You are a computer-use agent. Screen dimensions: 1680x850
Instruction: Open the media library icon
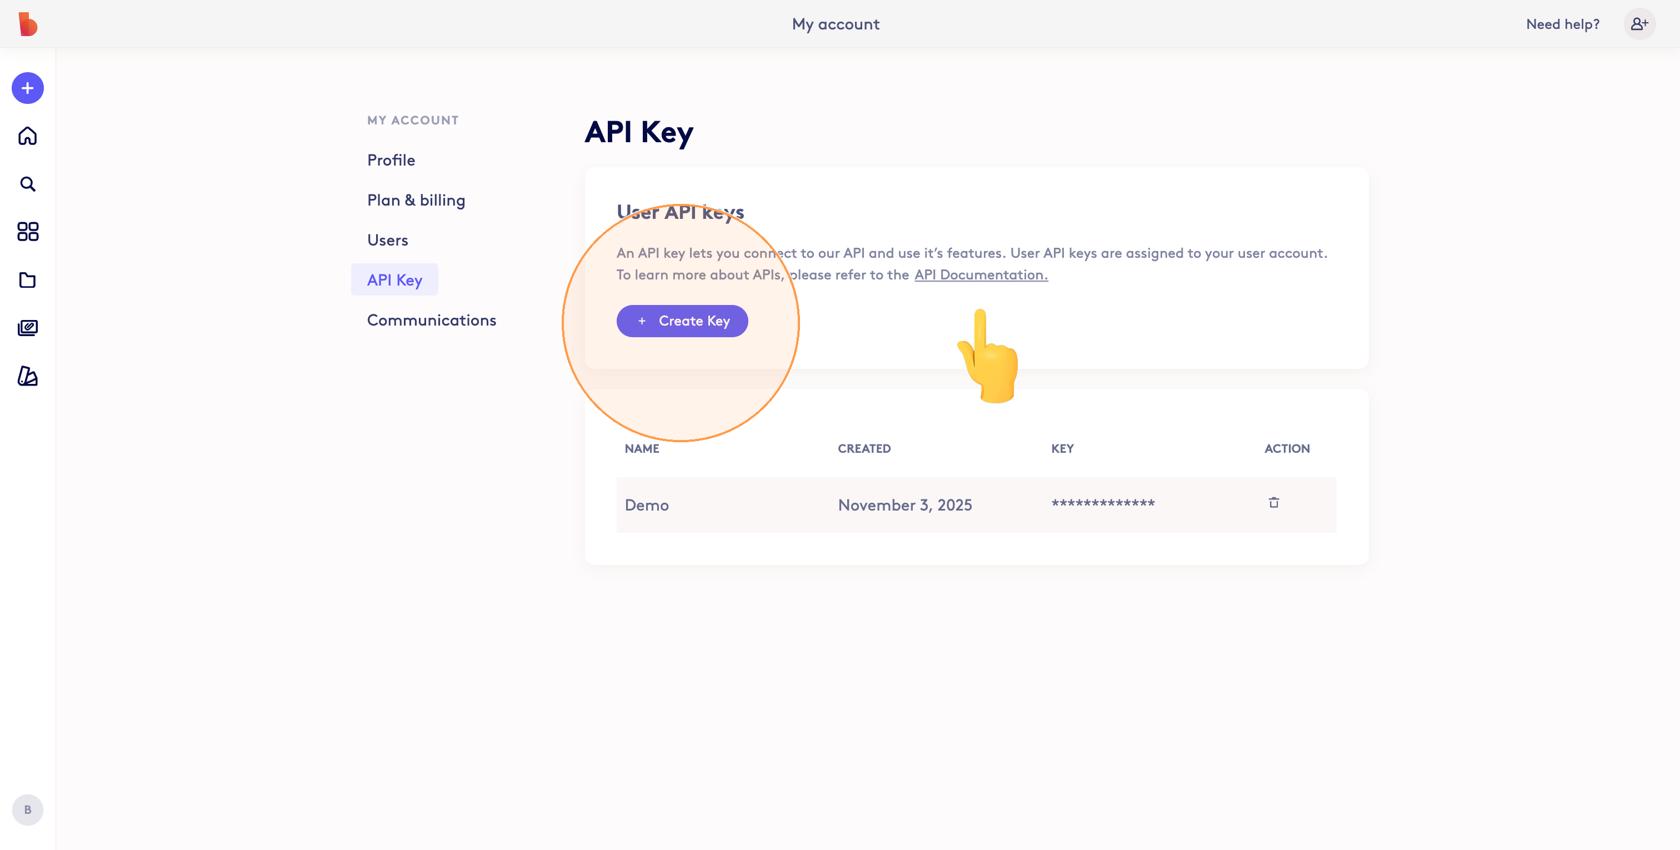click(27, 327)
